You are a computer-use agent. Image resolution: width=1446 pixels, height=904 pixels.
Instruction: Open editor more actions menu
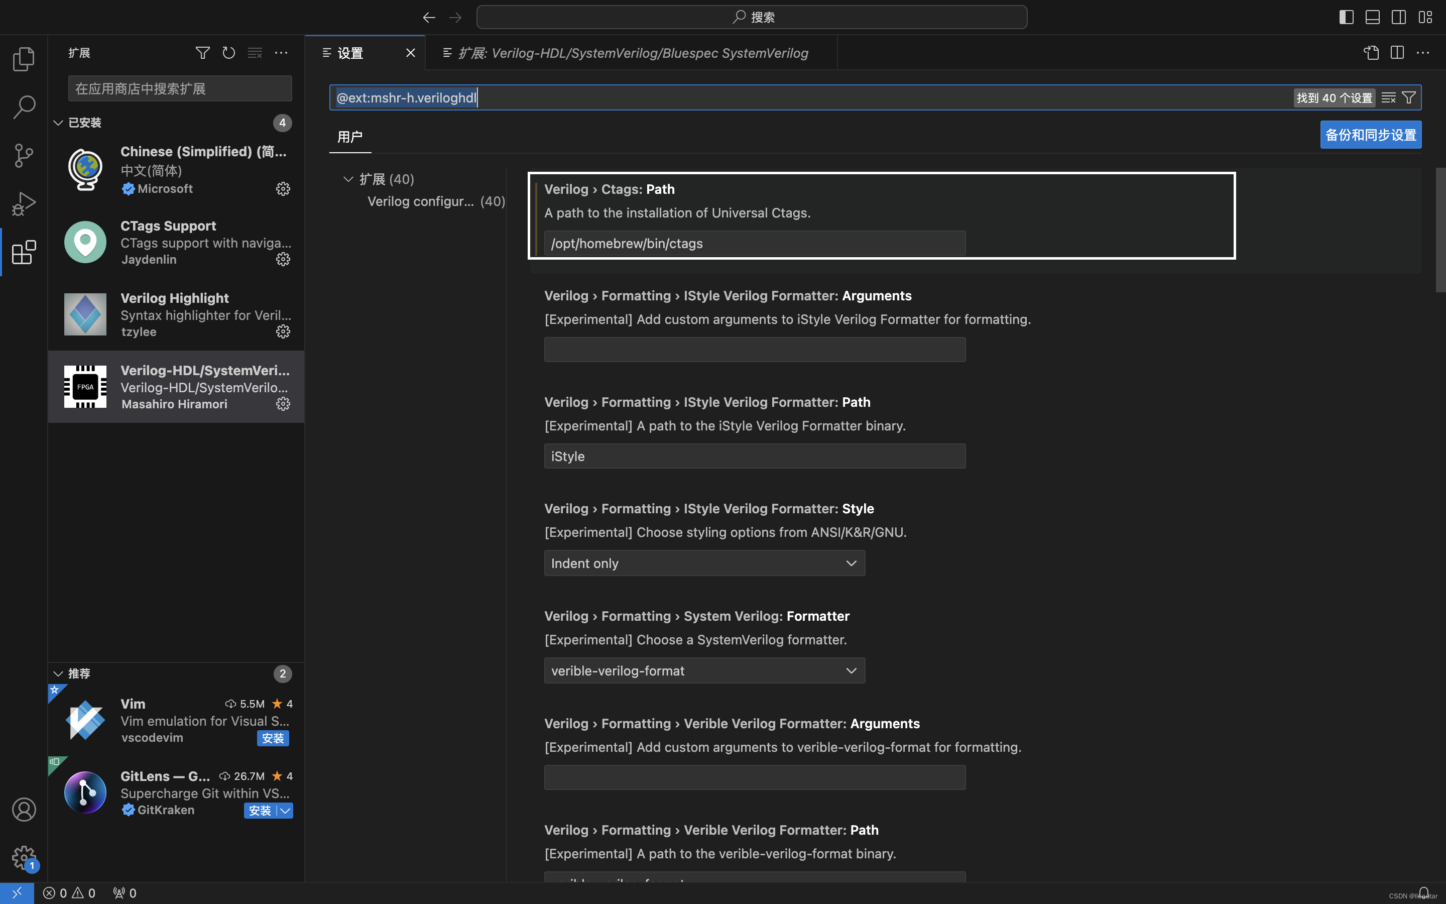coord(1423,53)
